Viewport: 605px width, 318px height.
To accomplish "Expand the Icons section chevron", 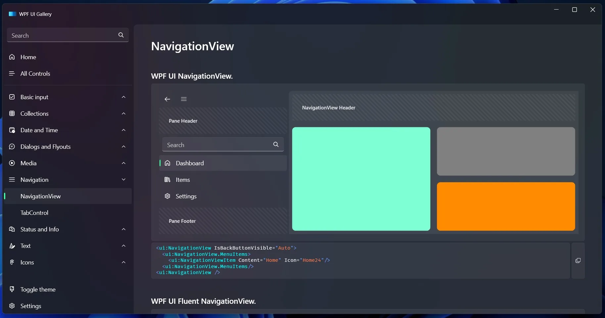I will (x=123, y=262).
